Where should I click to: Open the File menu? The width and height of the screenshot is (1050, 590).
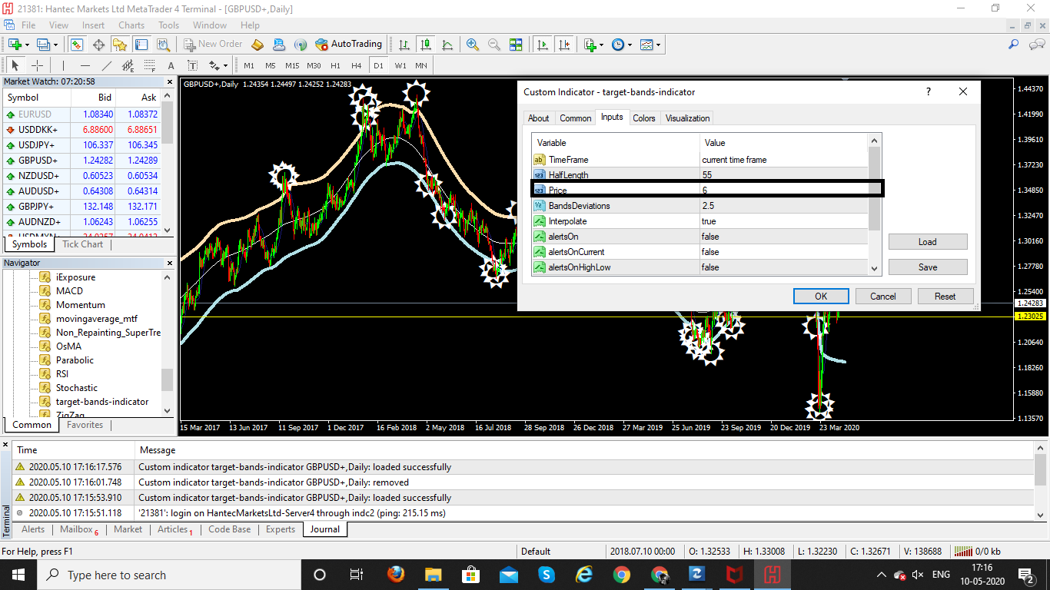tap(28, 25)
